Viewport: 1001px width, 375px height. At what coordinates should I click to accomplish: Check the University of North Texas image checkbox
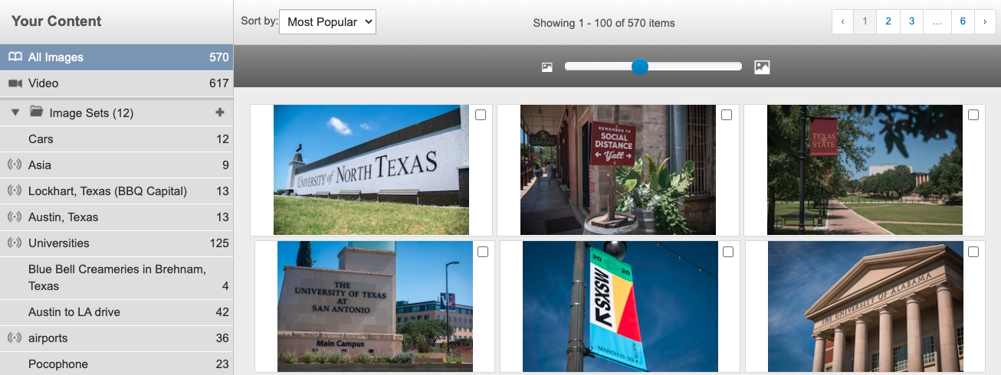click(x=481, y=115)
